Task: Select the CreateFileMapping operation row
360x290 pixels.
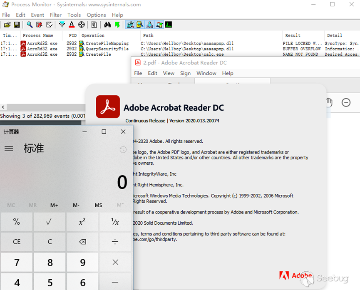Action: click(180, 43)
